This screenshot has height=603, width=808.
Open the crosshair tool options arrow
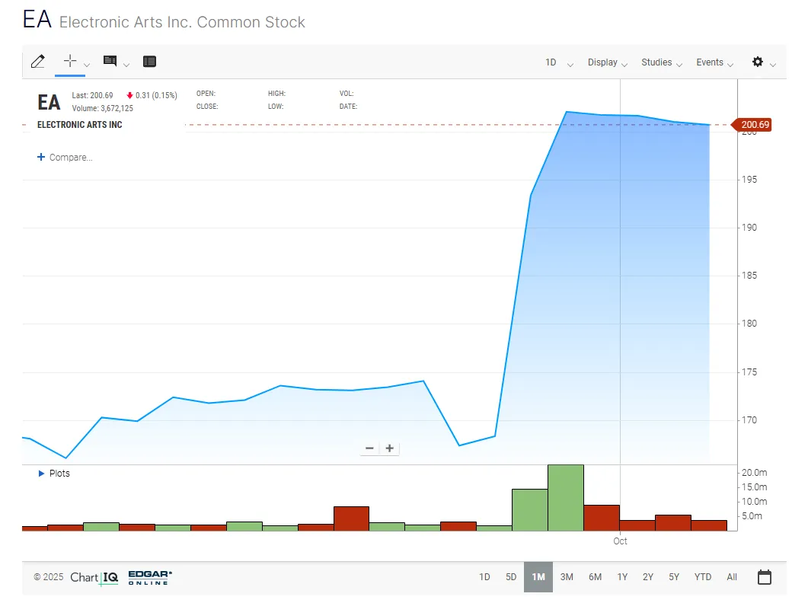[87, 65]
